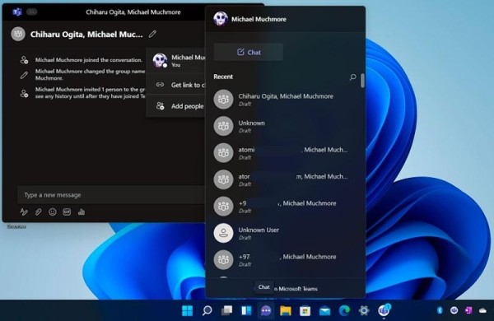
Task: Click the 'joined the conversation' system message
Action: point(89,60)
